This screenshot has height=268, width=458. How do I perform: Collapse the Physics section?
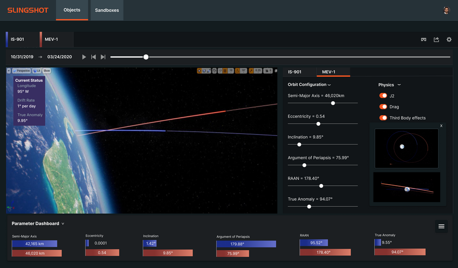(399, 85)
